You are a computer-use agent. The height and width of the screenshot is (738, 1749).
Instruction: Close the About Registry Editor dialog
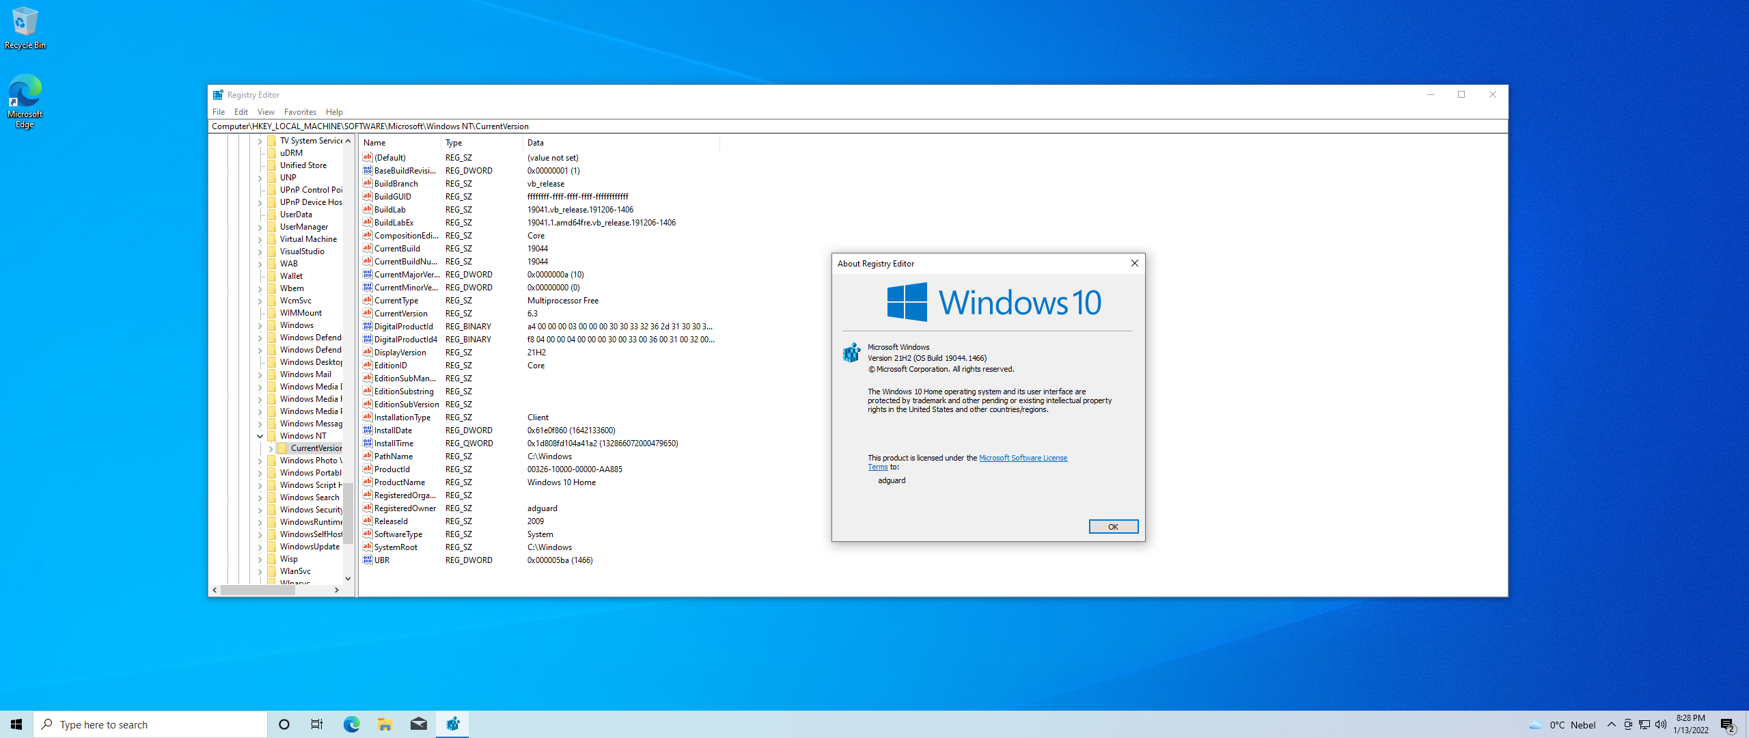click(1135, 263)
